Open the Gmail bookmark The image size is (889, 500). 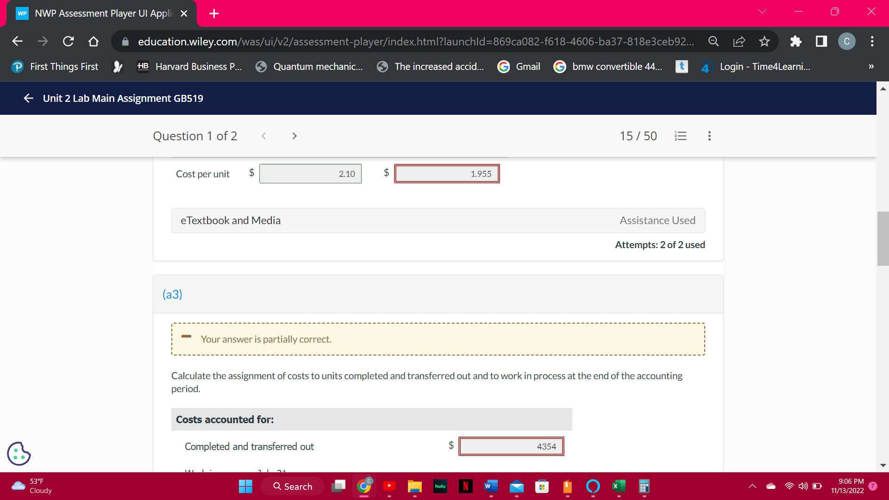click(519, 67)
